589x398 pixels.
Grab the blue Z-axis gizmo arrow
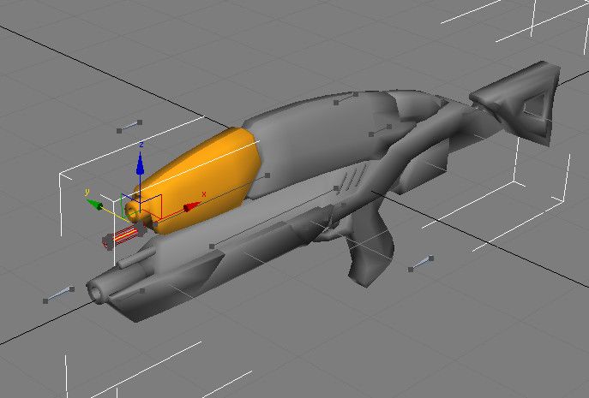(140, 163)
